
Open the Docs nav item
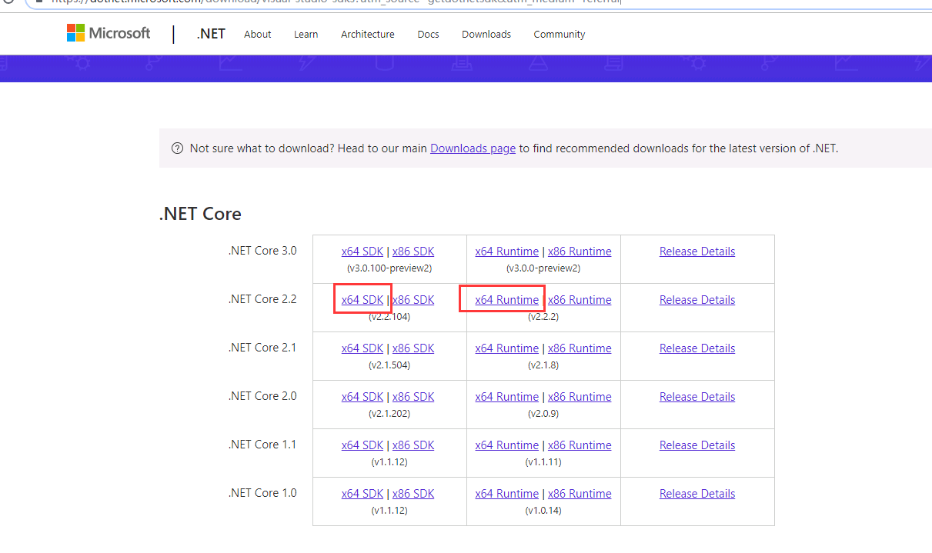tap(429, 34)
